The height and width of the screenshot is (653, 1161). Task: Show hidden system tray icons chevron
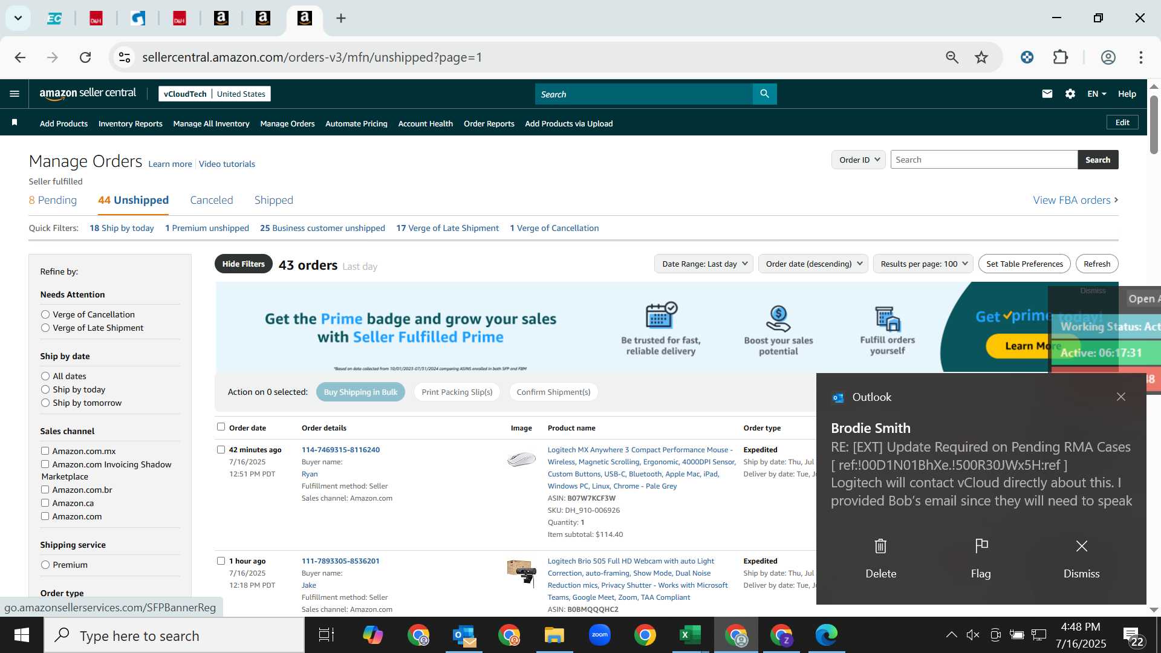click(951, 635)
